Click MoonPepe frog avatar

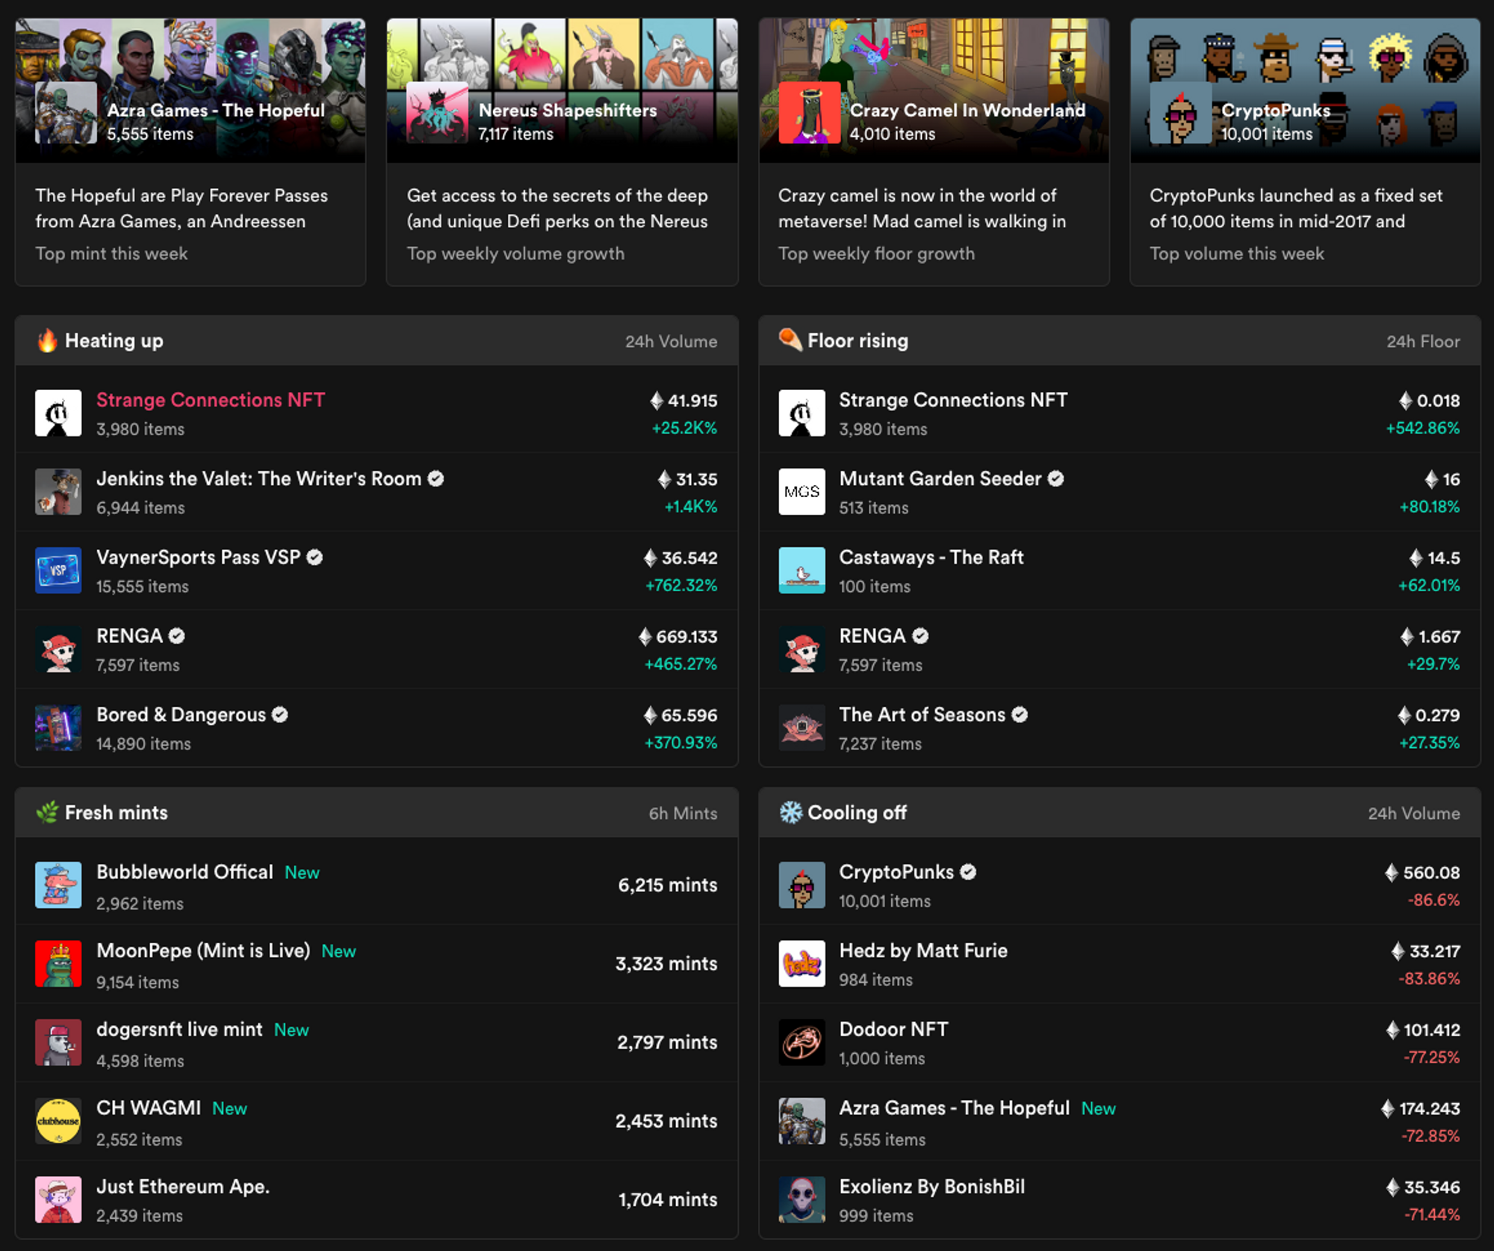58,963
